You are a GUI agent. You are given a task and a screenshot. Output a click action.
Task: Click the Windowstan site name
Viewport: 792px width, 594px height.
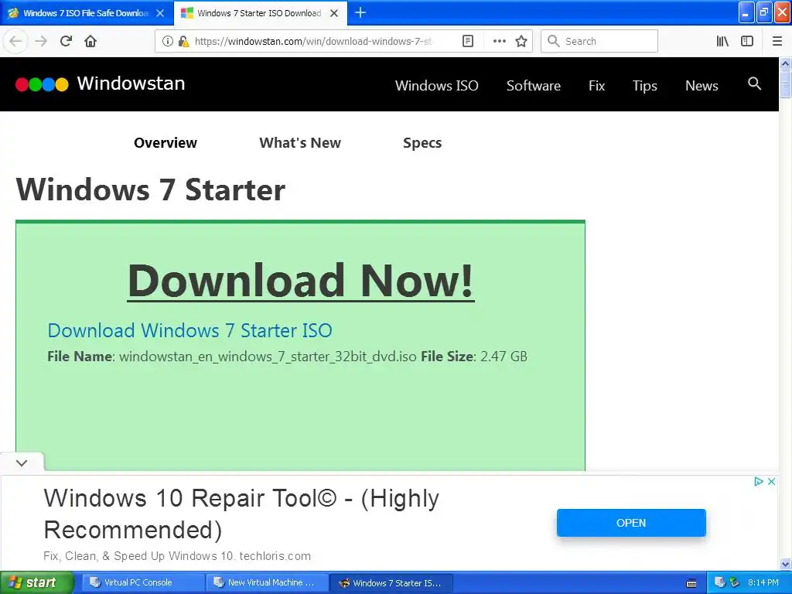(x=131, y=84)
